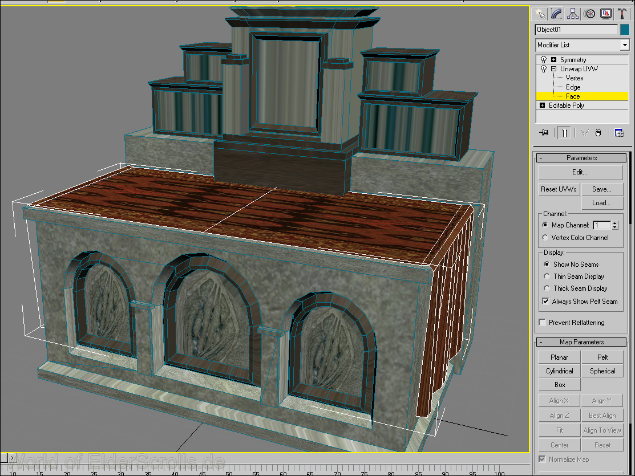Viewport: 635px width, 476px height.
Task: Collapse the Map Parameters rollout
Action: pos(581,342)
